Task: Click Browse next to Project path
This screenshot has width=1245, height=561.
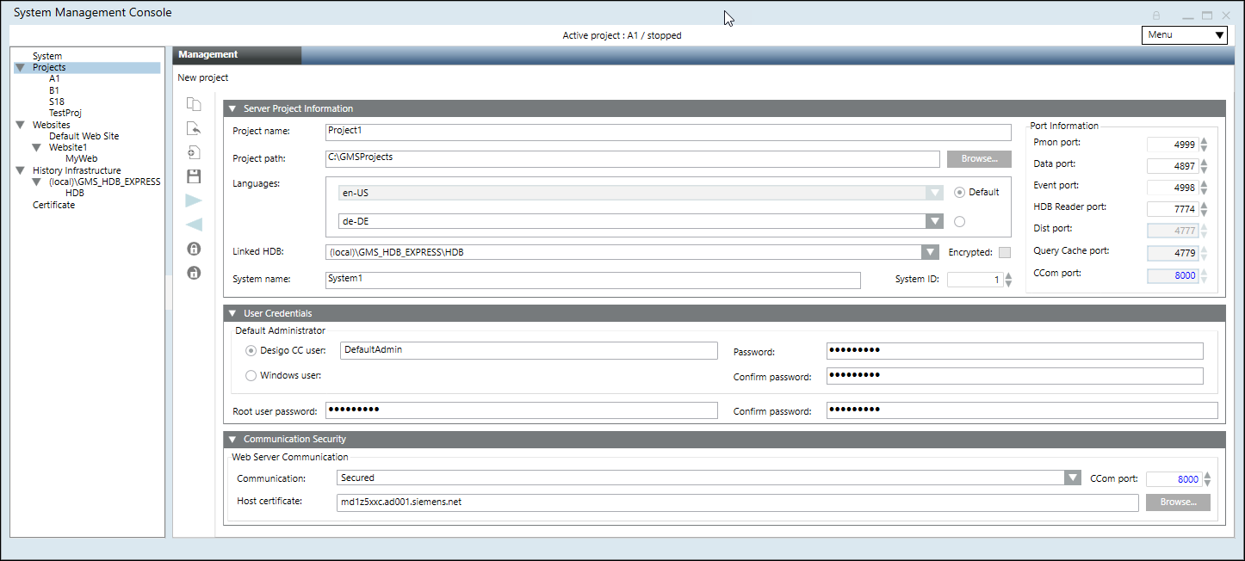Action: [x=979, y=159]
